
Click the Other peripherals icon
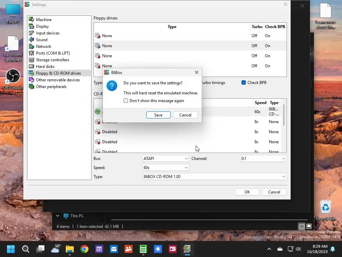click(x=31, y=87)
